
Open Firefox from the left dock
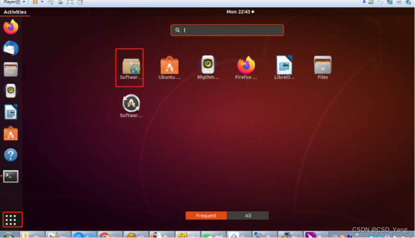[11, 27]
